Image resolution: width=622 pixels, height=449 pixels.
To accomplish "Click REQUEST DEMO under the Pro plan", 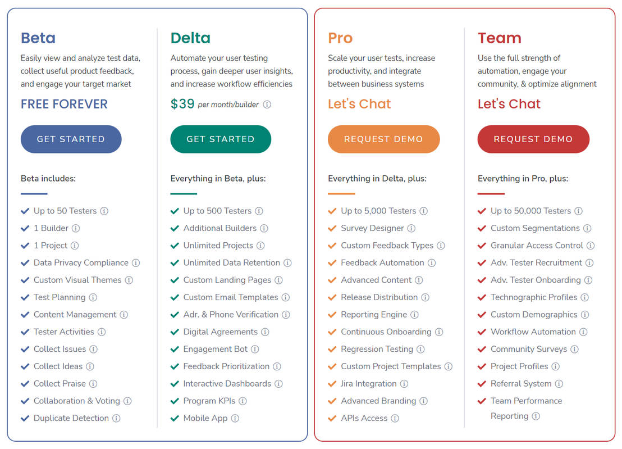I will 383,139.
